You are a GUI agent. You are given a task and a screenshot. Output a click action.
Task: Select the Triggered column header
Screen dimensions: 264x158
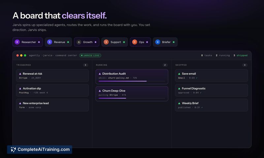coord(23,65)
